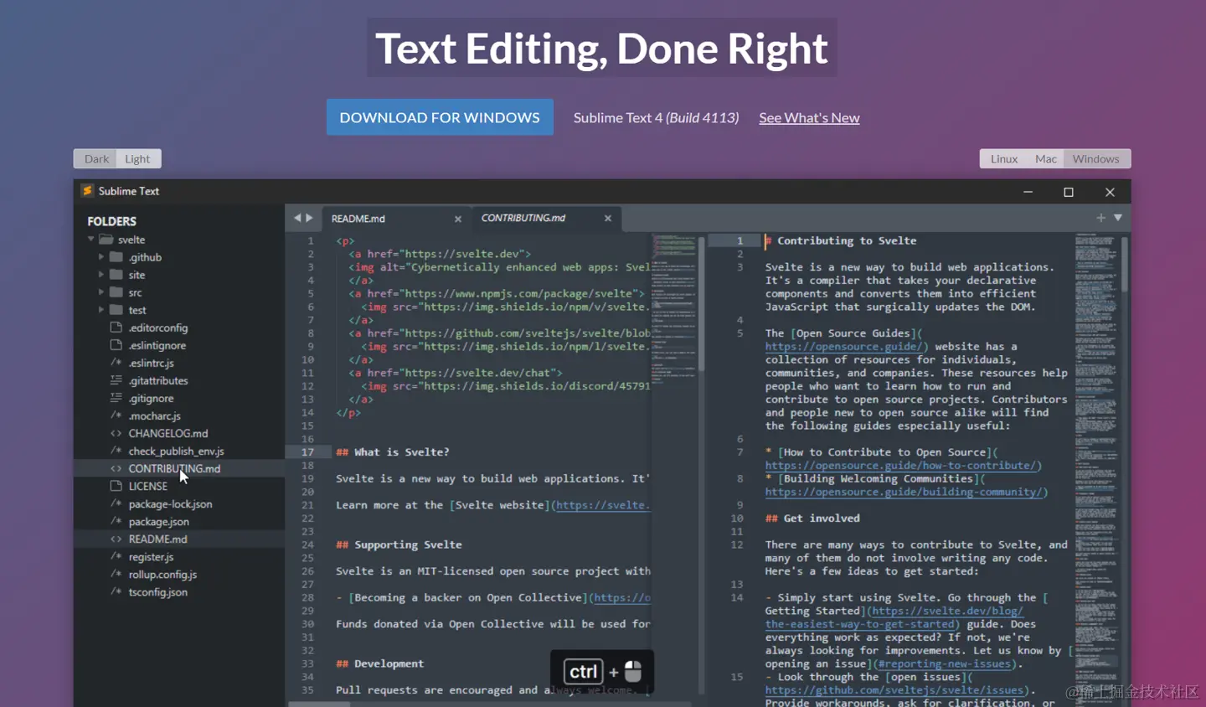Viewport: 1206px width, 707px height.
Task: Click the check_publish_env.js file icon
Action: pos(116,451)
